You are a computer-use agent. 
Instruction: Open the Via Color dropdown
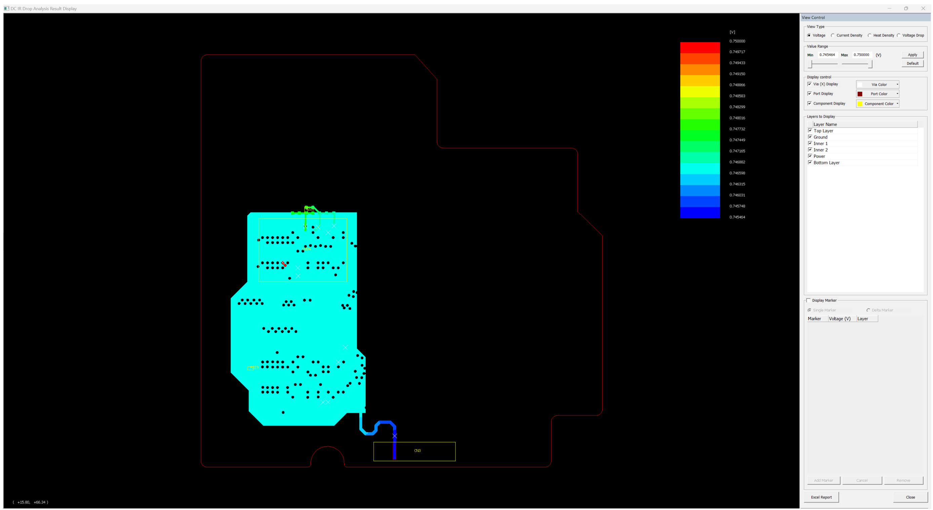pos(897,85)
